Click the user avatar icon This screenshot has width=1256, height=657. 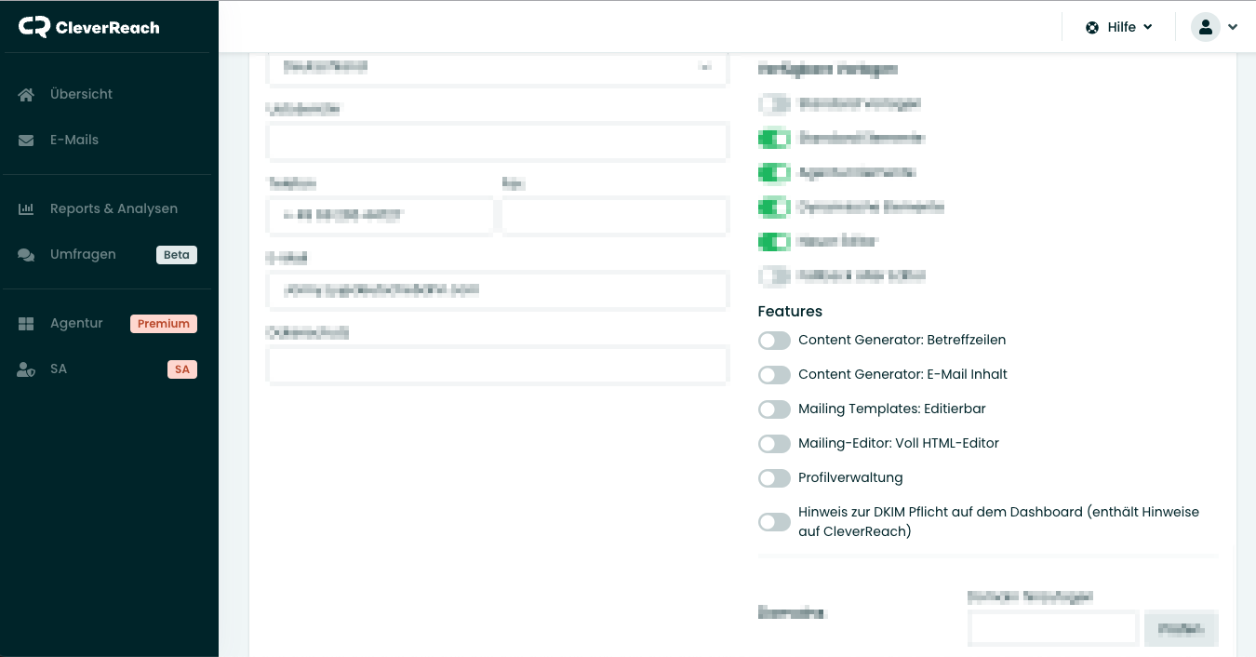[1206, 27]
